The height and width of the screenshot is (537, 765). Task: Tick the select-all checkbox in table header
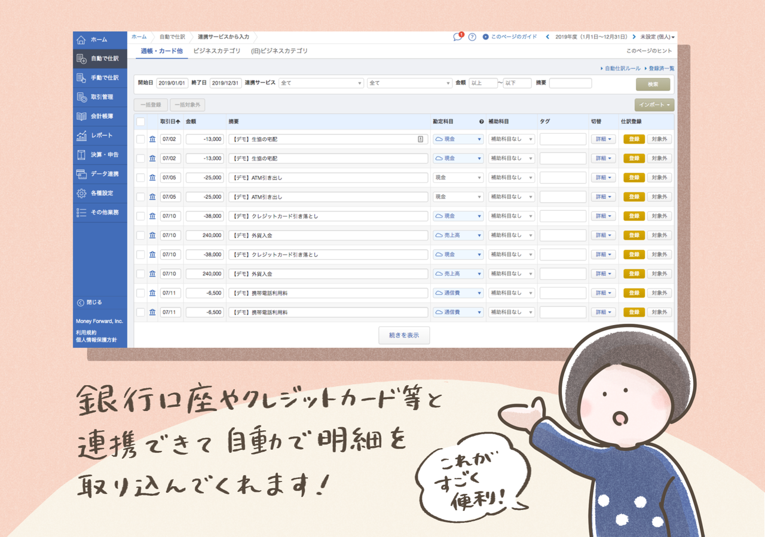[x=140, y=122]
